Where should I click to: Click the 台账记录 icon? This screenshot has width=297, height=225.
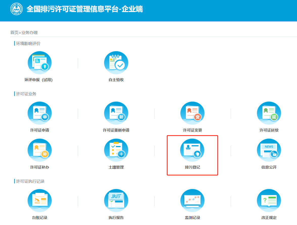(x=40, y=201)
